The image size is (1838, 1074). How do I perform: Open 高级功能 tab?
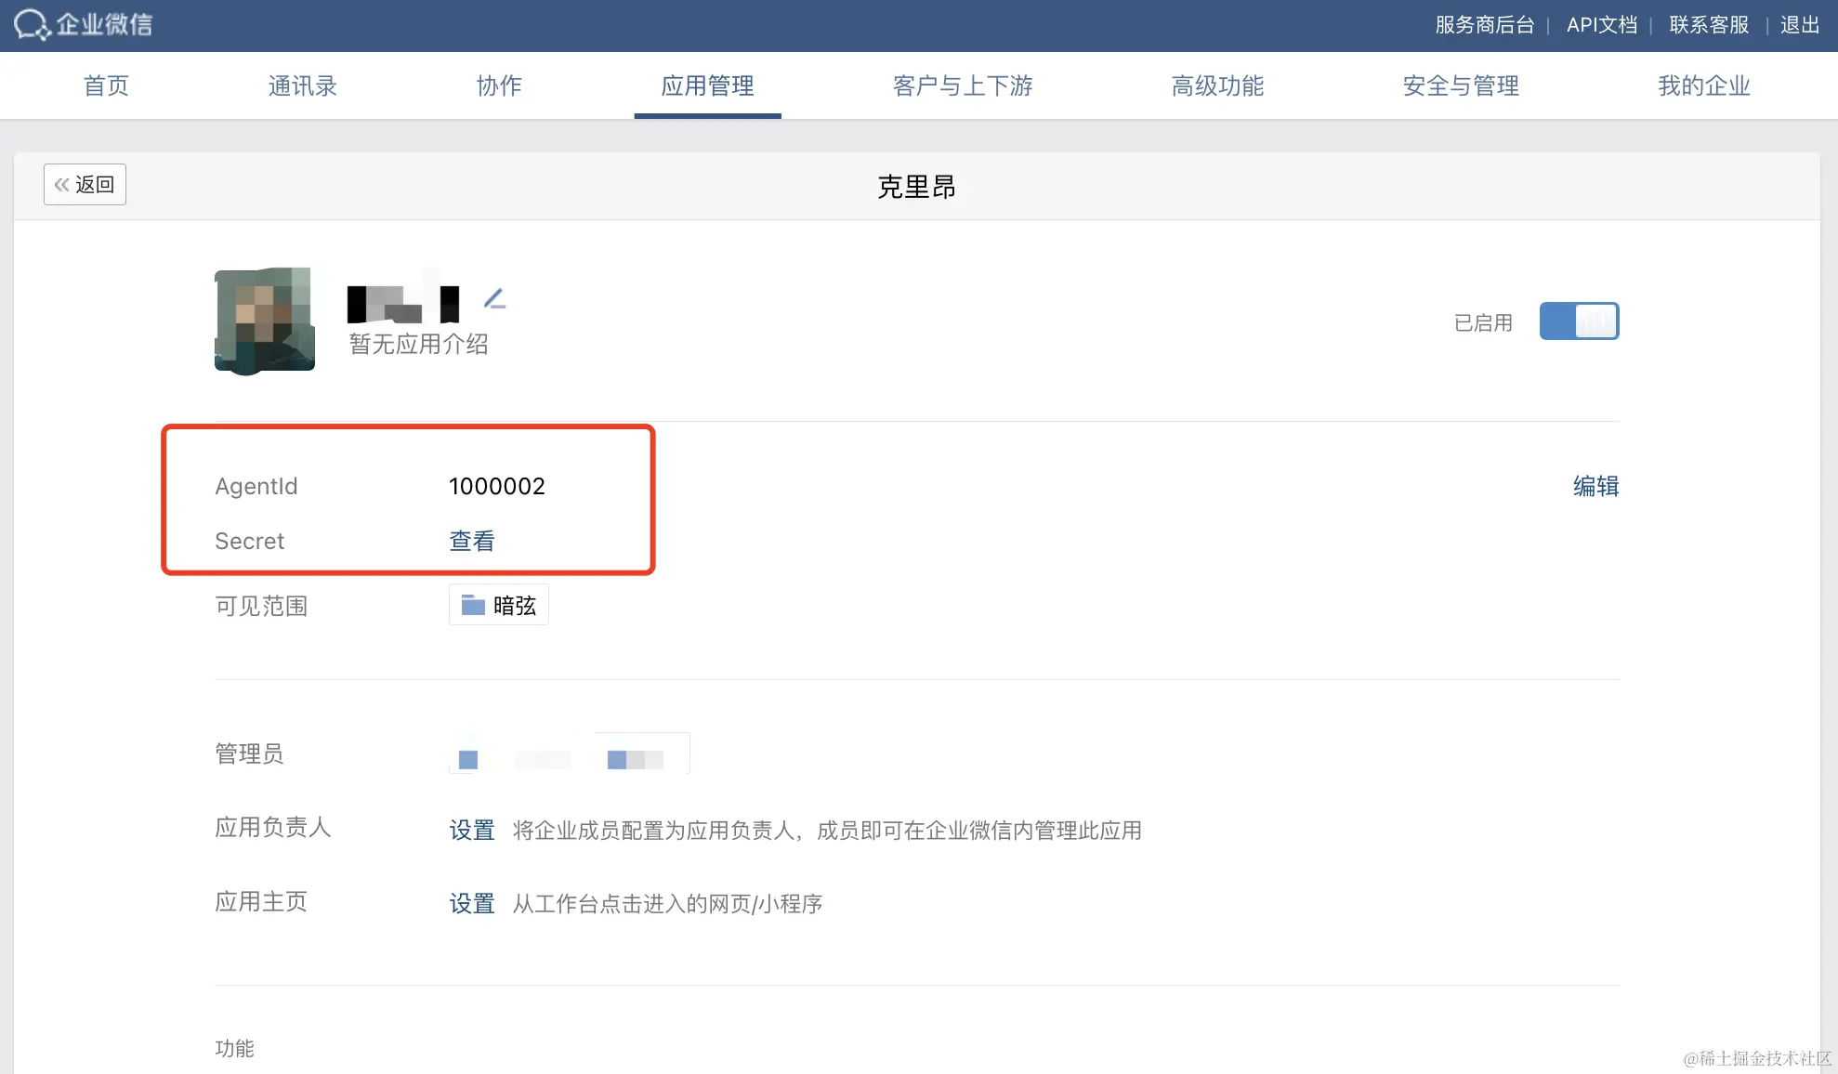[x=1217, y=86]
